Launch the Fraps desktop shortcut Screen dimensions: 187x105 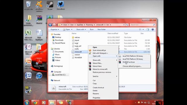[28, 91]
